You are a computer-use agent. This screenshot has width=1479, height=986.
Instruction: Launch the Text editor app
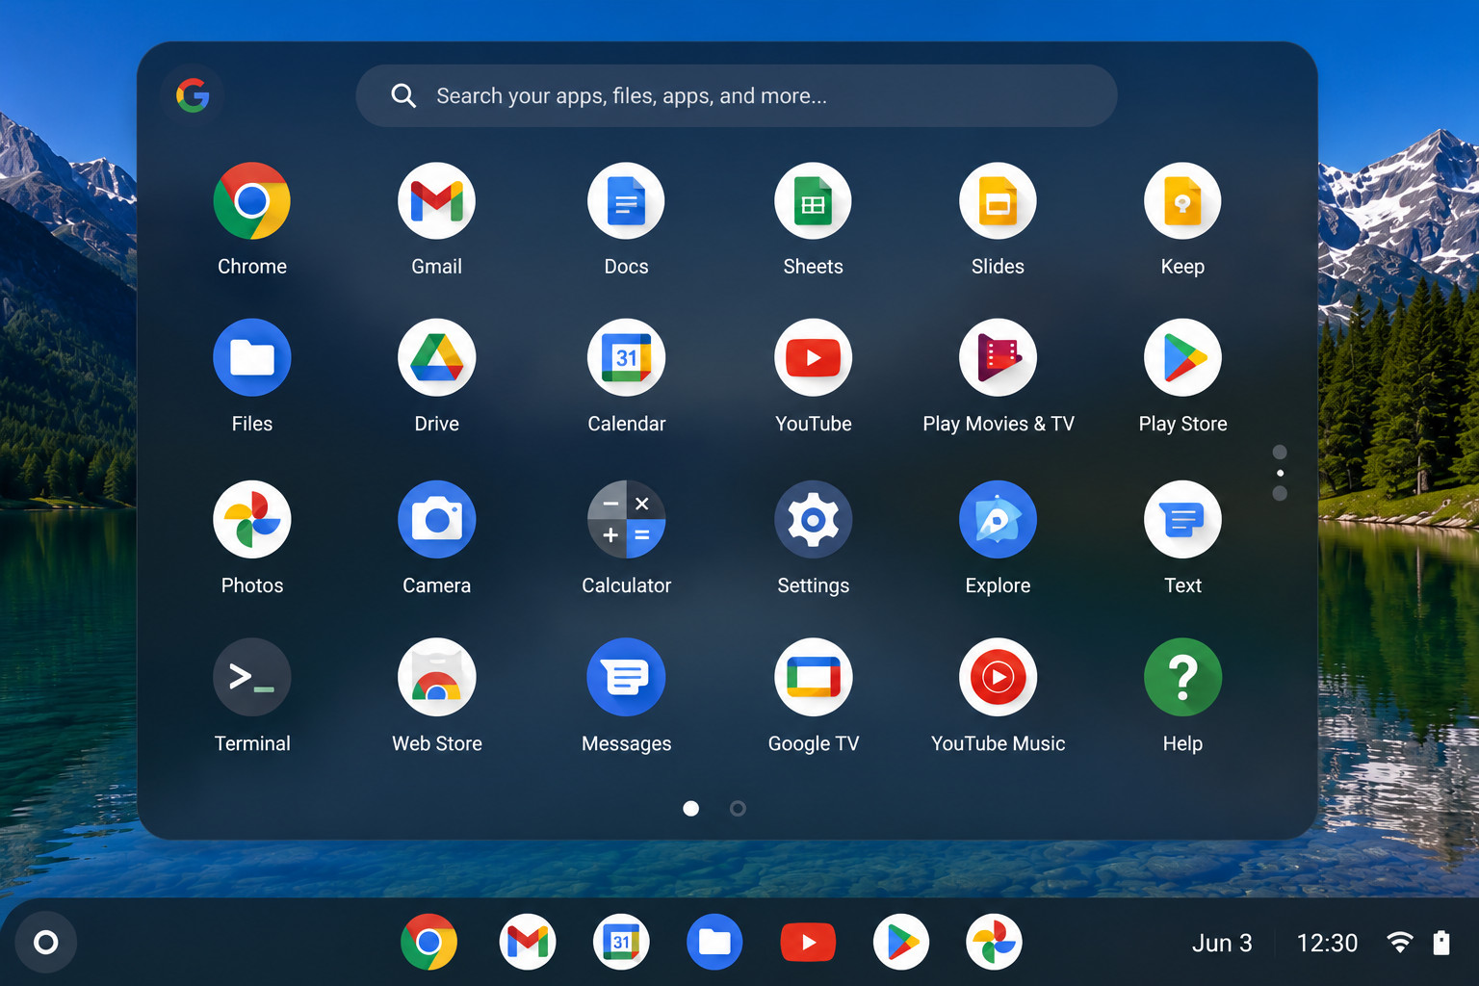click(1182, 519)
